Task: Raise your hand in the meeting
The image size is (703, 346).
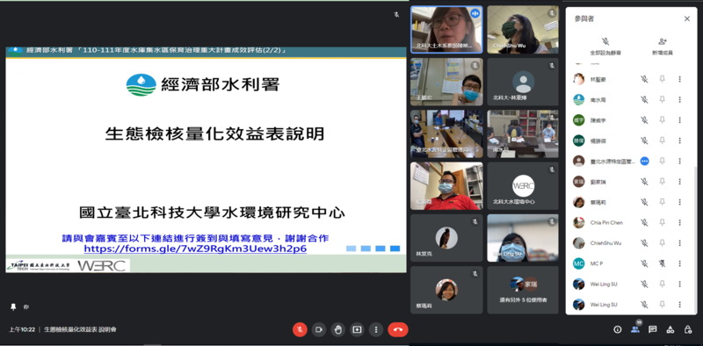Action: coord(338,329)
